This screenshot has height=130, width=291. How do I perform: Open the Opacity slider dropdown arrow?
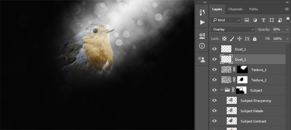coord(288,29)
